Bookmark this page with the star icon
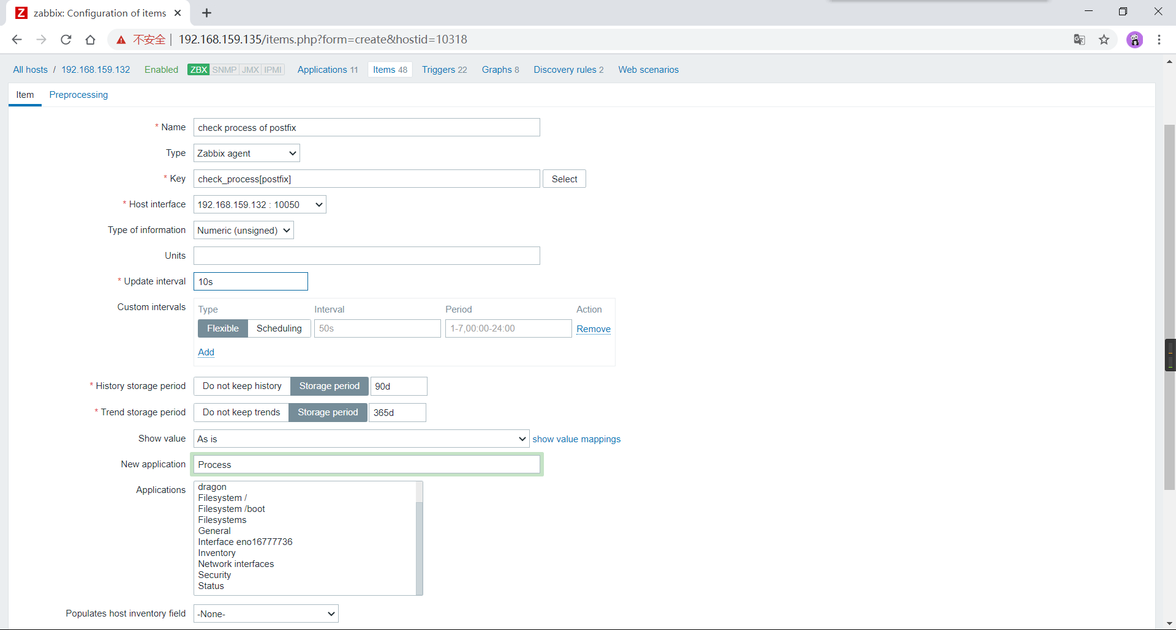This screenshot has height=630, width=1176. click(x=1104, y=40)
